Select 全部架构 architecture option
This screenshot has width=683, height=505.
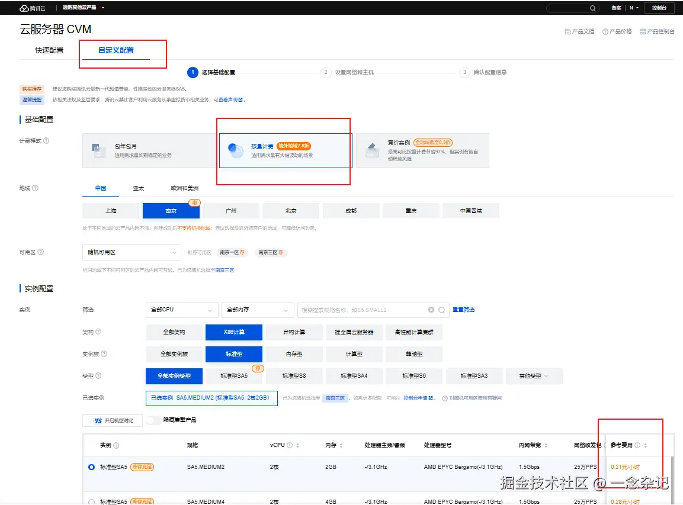tap(174, 332)
